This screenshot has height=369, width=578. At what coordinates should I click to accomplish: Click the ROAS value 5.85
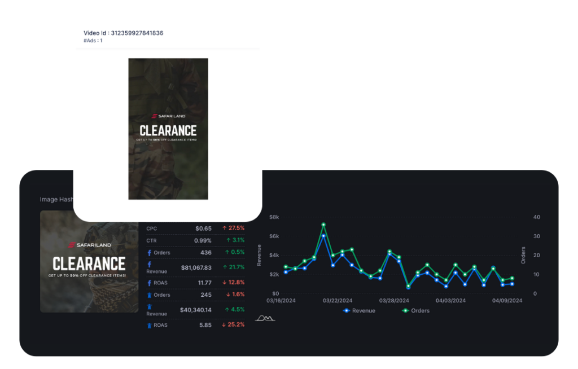205,325
